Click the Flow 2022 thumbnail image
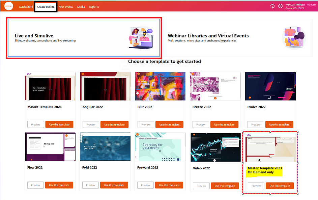Viewport: 318px width, 200px height. (x=50, y=147)
